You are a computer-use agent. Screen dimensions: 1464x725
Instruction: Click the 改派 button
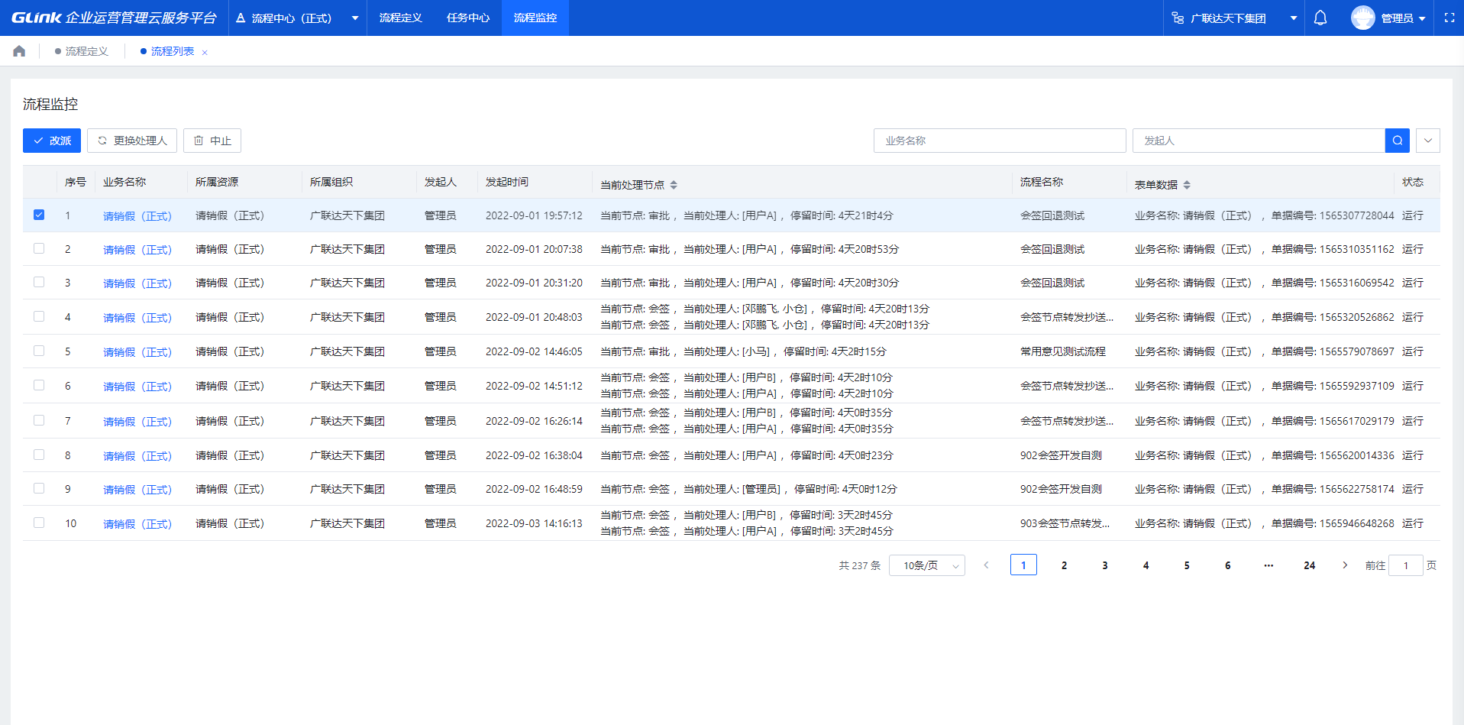point(52,141)
